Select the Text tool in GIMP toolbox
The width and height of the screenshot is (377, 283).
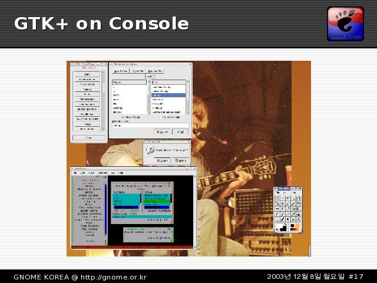tap(283, 209)
